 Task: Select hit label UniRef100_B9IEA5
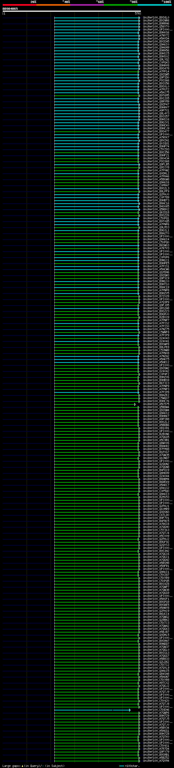[156, 41]
